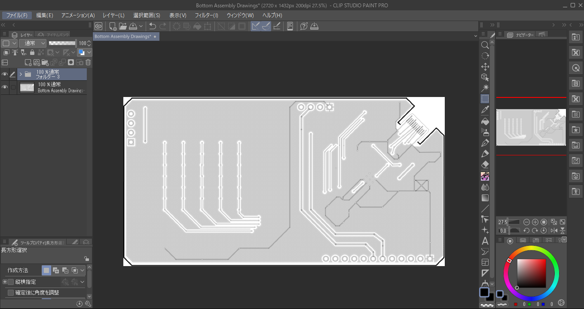Viewport: 584px width, 309px height.
Task: Enable the 縦横指定 checkbox
Action: click(x=11, y=282)
